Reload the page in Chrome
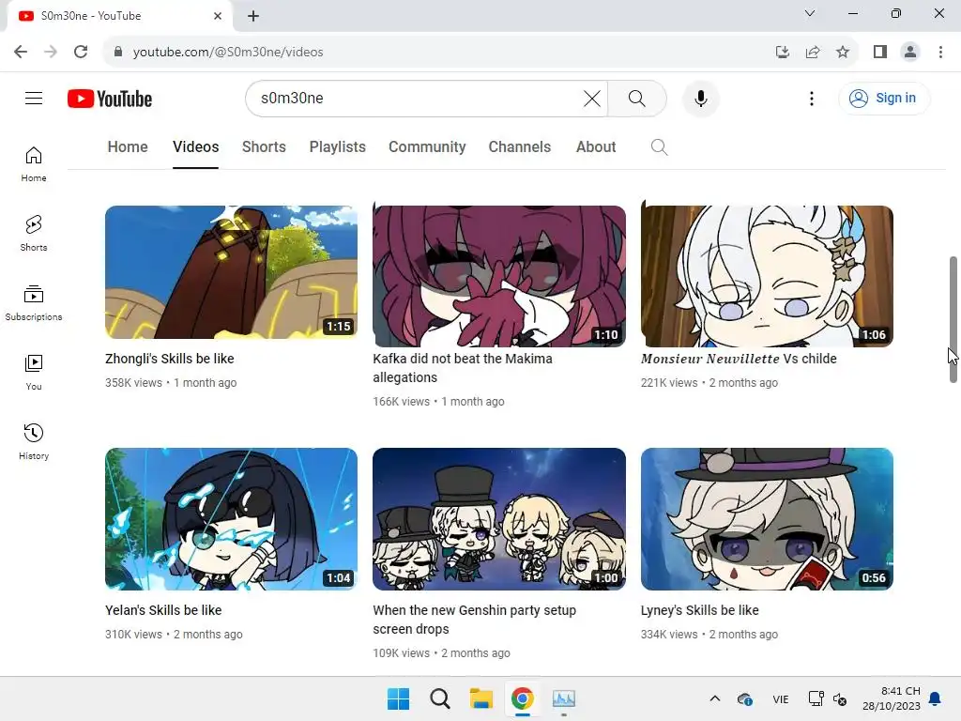Screen dimensions: 961x721 click(81, 52)
